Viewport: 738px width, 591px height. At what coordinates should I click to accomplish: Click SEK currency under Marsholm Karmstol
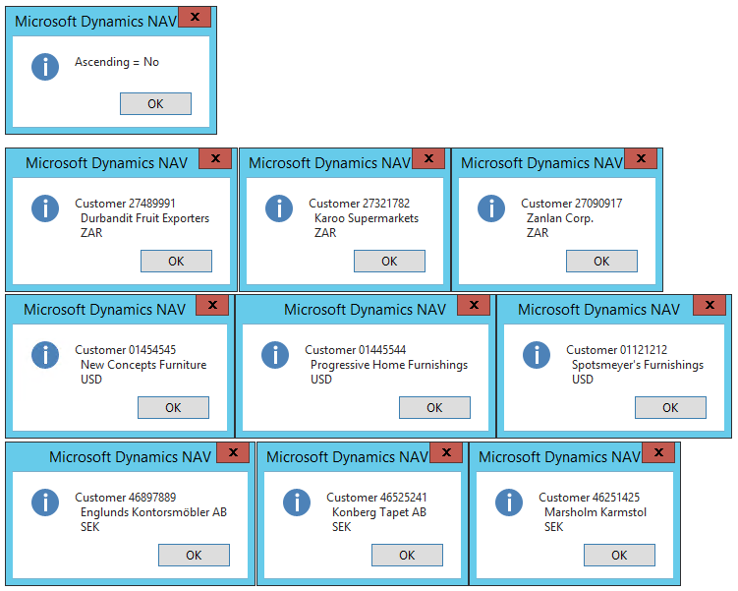(554, 527)
